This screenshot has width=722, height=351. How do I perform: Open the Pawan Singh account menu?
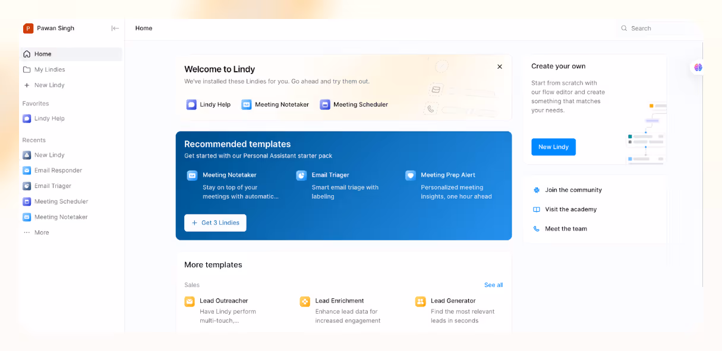click(49, 28)
